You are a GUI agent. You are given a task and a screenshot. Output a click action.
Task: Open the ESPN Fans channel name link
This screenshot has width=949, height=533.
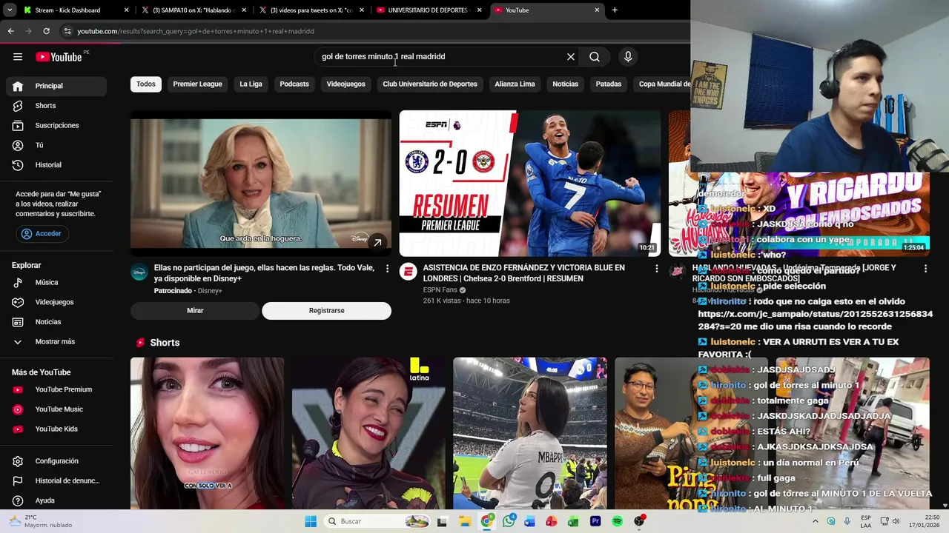(440, 290)
